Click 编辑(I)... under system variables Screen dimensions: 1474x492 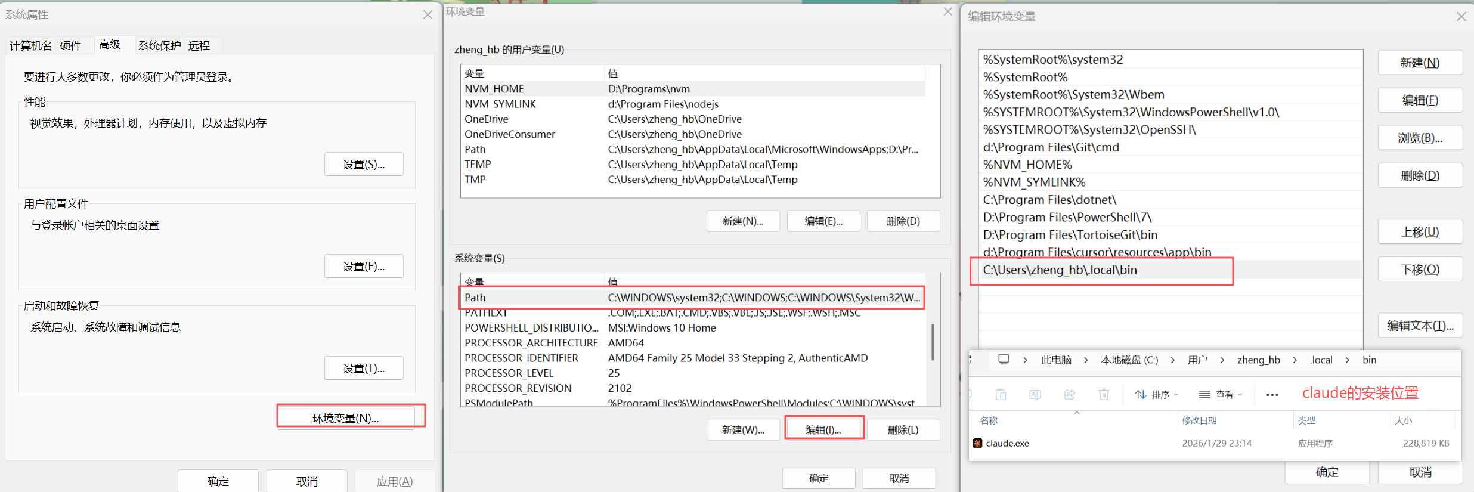click(823, 429)
